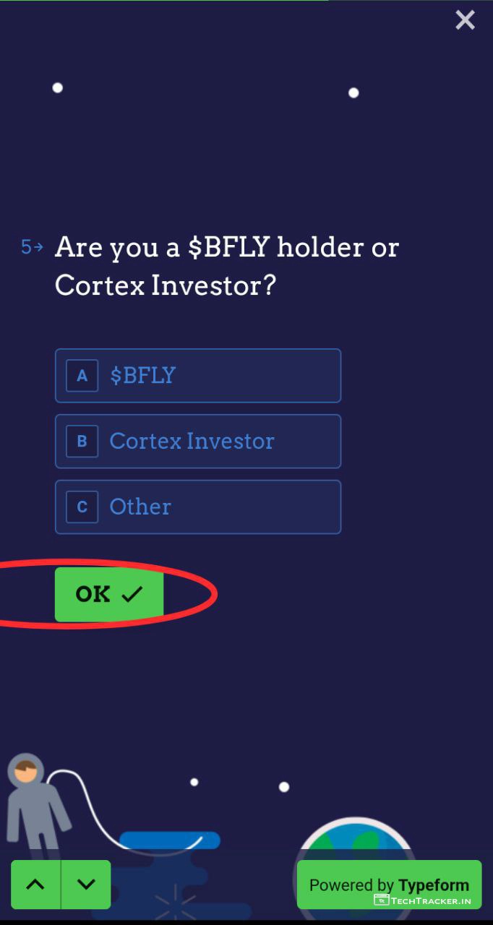Click the question text about $BFLY holder
493x925 pixels.
226,267
